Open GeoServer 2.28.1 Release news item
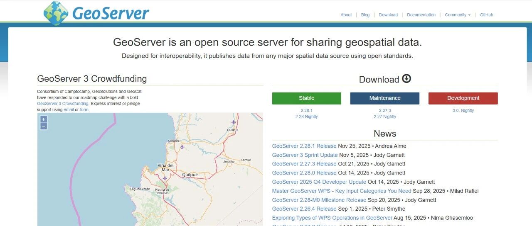This screenshot has height=226, width=532. click(304, 146)
